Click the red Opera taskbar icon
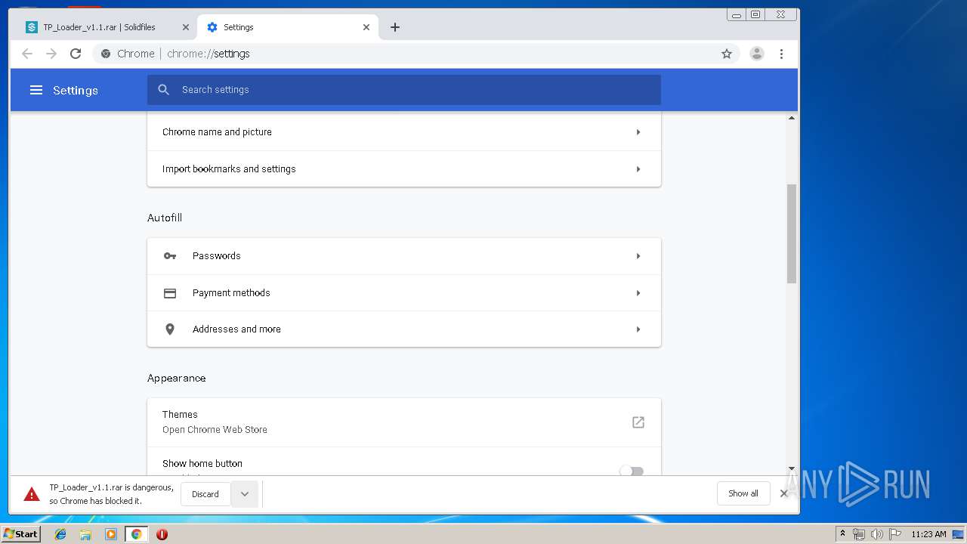The width and height of the screenshot is (967, 544). 162,534
